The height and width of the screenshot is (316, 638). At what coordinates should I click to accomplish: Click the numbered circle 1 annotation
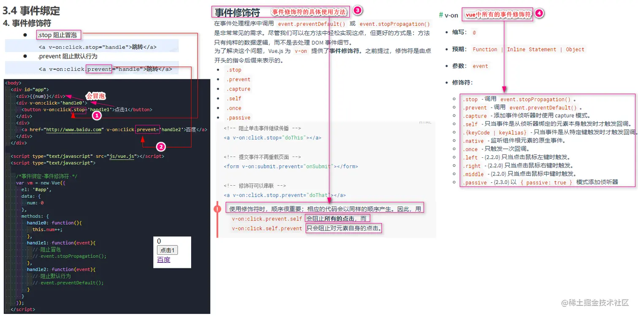[x=97, y=115]
